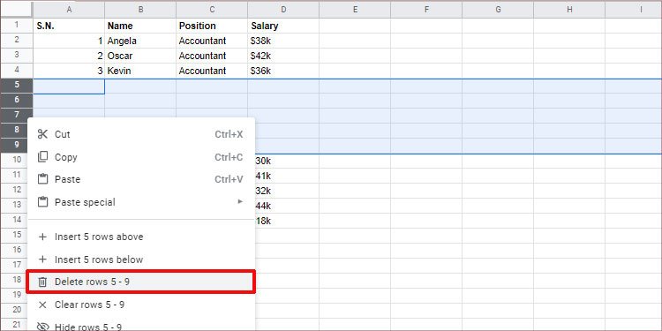Click cell containing Oscar
Viewport: 662px width, 331px height.
[x=140, y=56]
